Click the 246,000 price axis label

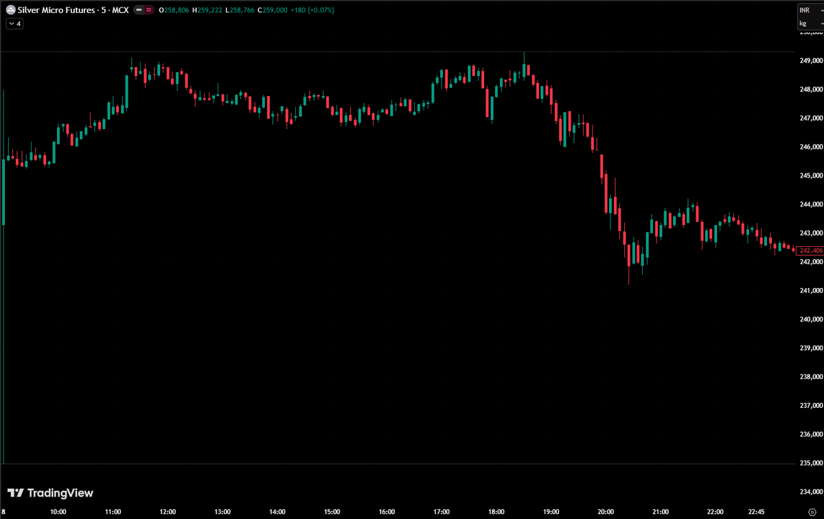tap(810, 147)
